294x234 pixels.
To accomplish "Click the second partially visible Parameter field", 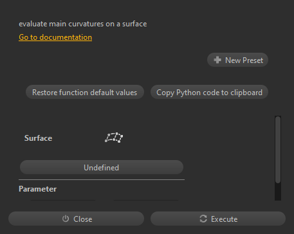I will (146, 200).
